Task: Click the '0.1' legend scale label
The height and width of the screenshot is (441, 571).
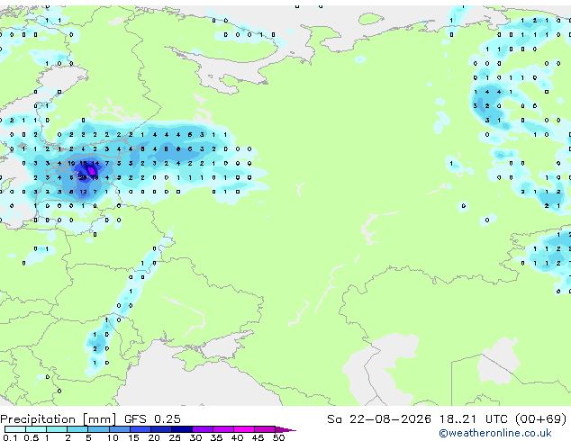Action: [10, 437]
